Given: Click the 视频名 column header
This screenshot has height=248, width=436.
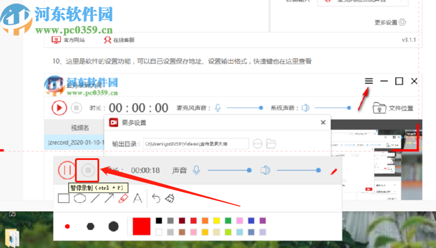Looking at the screenshot, I should (80, 128).
